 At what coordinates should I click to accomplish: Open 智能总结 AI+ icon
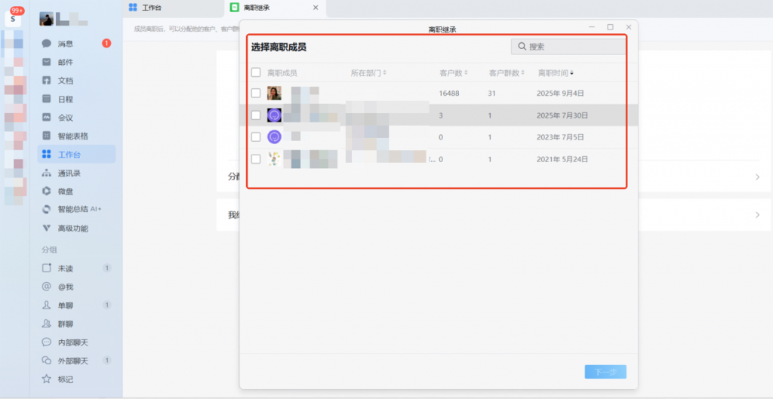point(46,210)
